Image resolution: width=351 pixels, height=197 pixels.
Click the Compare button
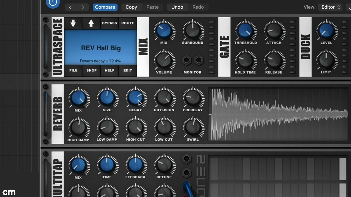click(105, 7)
